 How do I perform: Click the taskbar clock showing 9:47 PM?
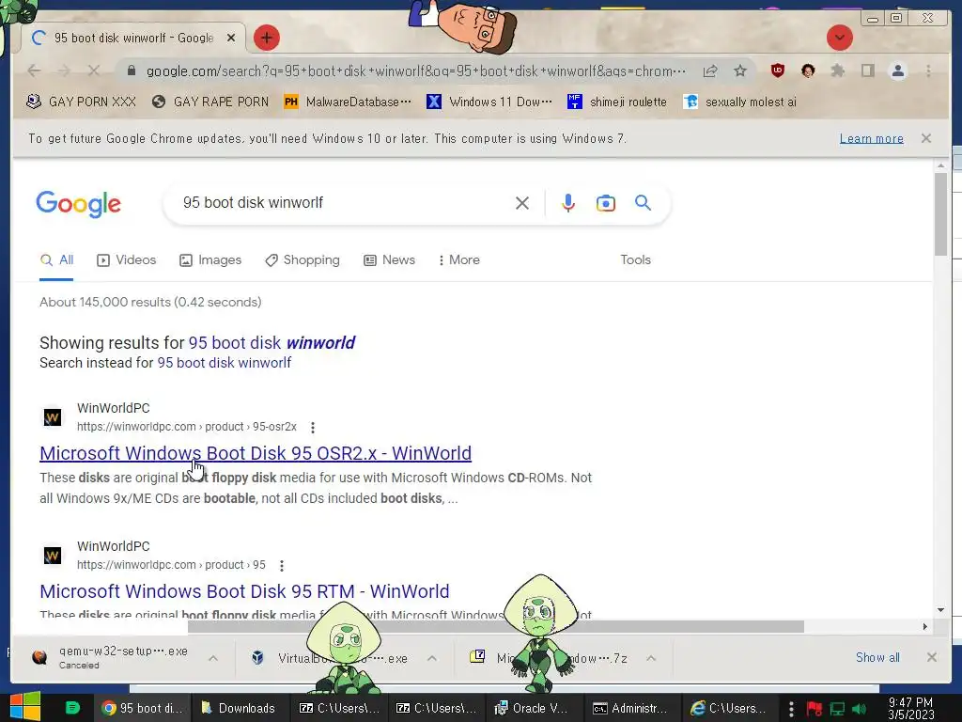(910, 709)
